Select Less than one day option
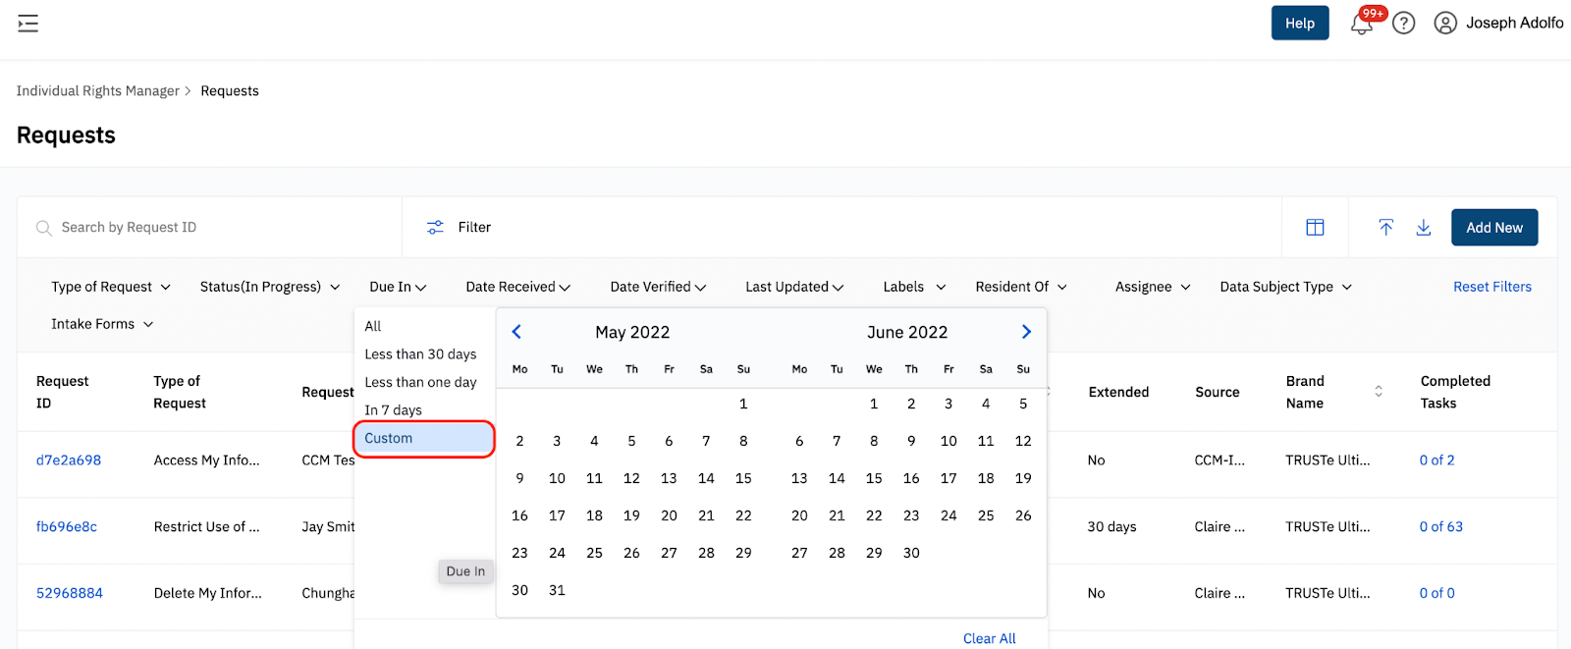The image size is (1571, 649). [423, 382]
